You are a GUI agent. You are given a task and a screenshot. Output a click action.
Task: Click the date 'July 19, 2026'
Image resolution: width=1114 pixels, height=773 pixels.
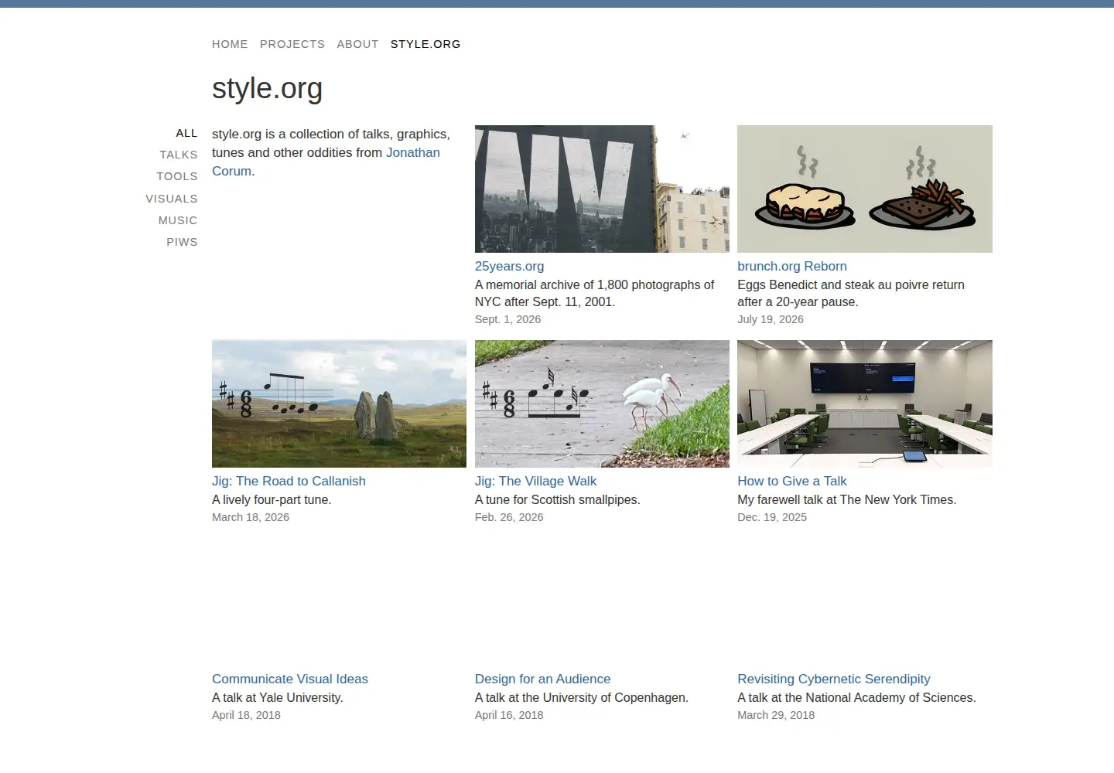(771, 319)
